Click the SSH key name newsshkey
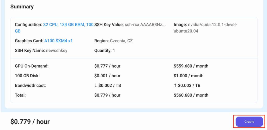The width and height of the screenshot is (267, 130). tap(57, 50)
